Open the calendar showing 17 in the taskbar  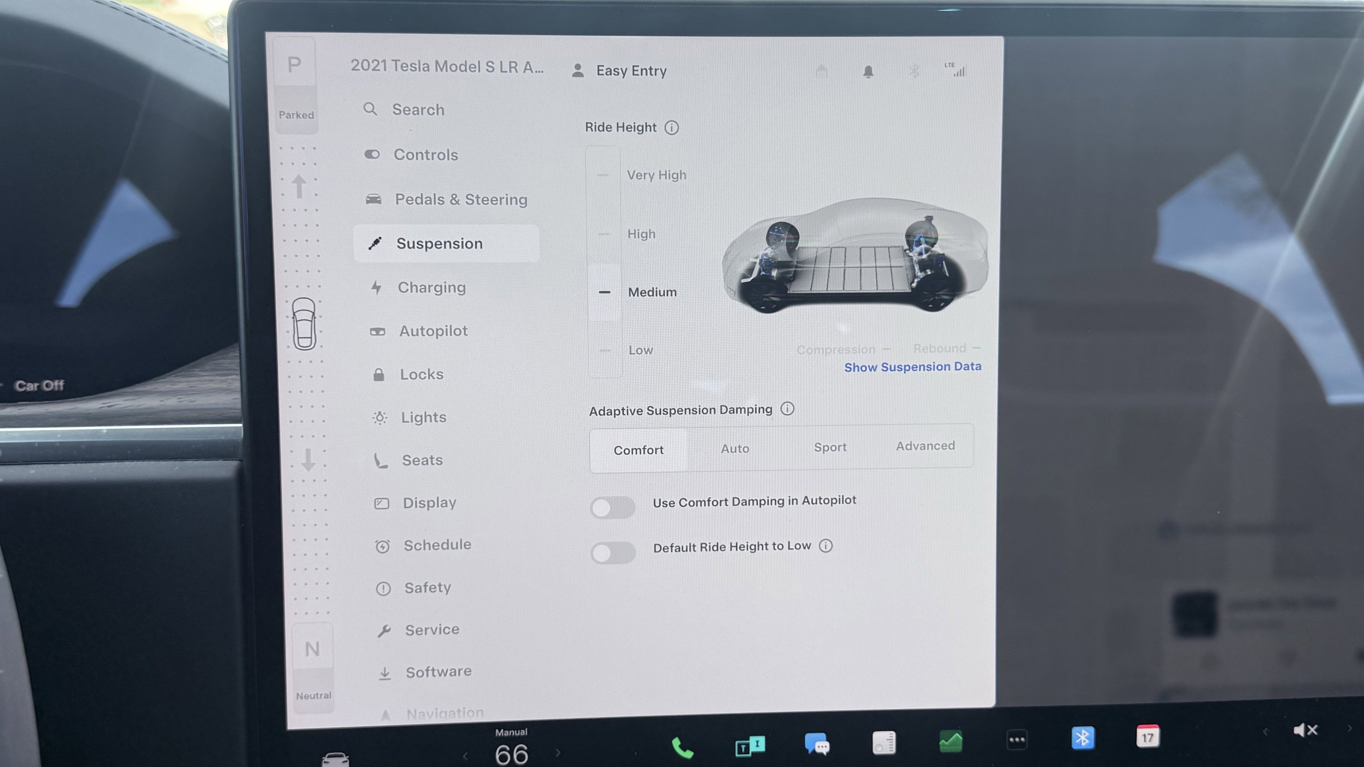tap(1148, 737)
